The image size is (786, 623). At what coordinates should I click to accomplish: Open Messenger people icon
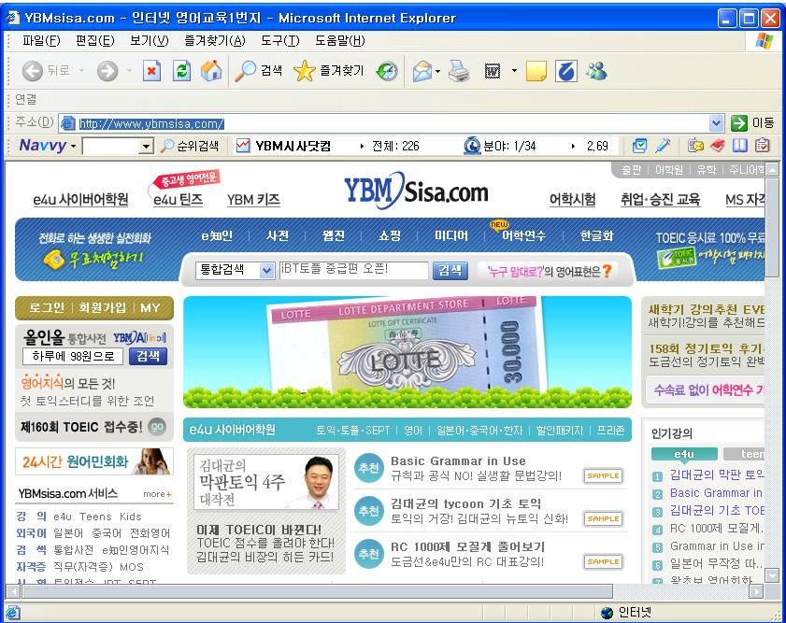597,71
